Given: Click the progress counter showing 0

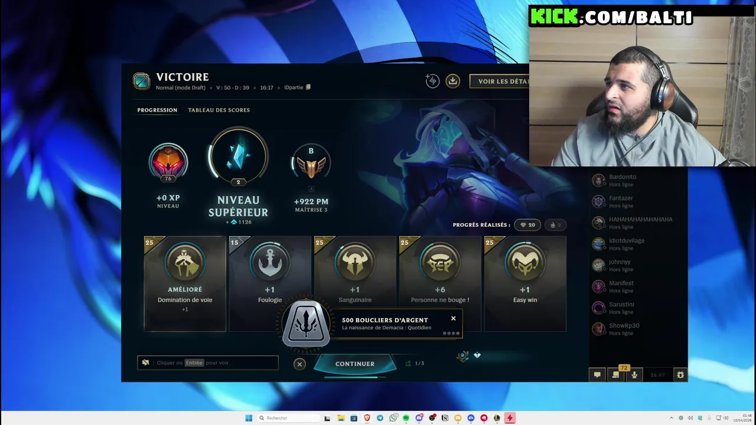Looking at the screenshot, I should [x=555, y=225].
